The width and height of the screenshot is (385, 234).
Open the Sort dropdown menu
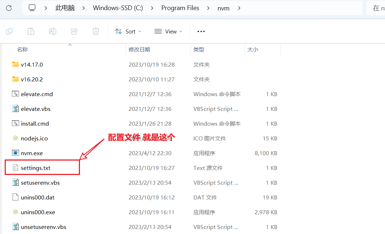tap(128, 31)
